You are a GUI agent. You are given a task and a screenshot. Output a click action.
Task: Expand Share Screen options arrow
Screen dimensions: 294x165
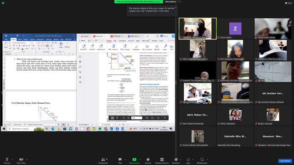pos(140,159)
